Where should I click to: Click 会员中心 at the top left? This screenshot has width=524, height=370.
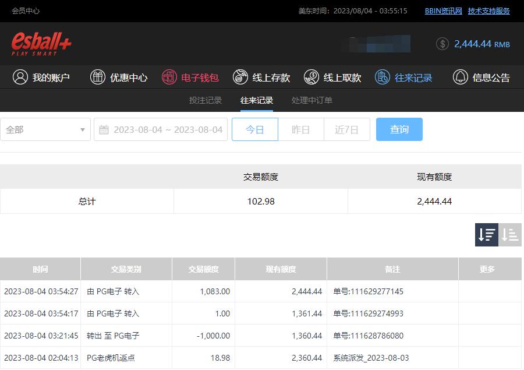[x=26, y=11]
